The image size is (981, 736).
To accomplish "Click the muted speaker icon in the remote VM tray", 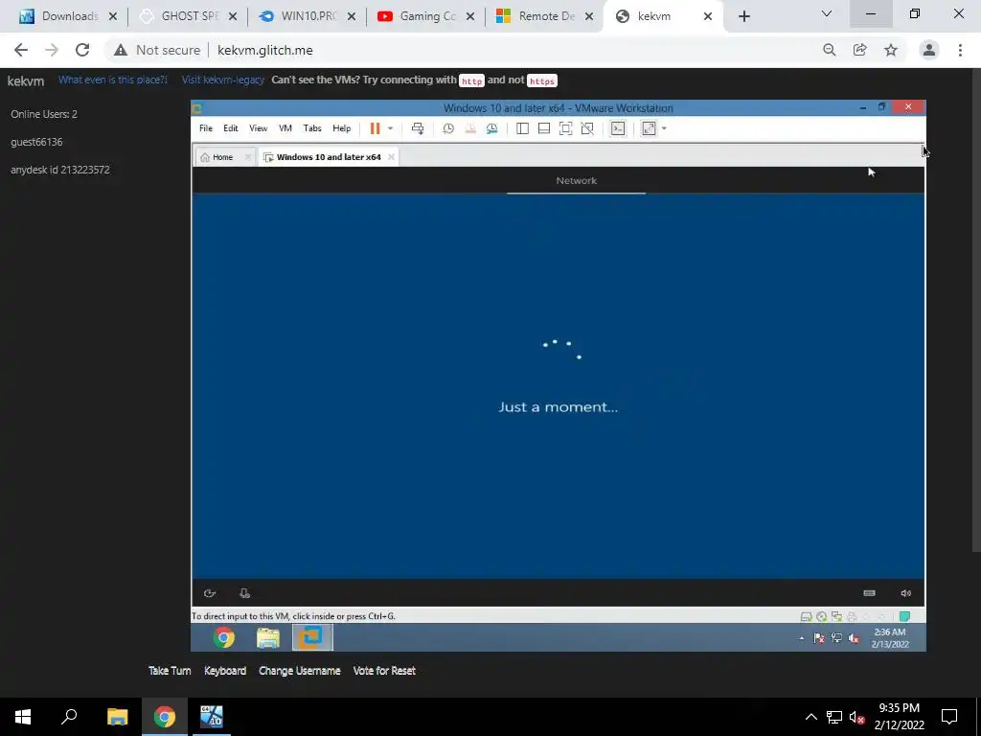I will click(854, 638).
